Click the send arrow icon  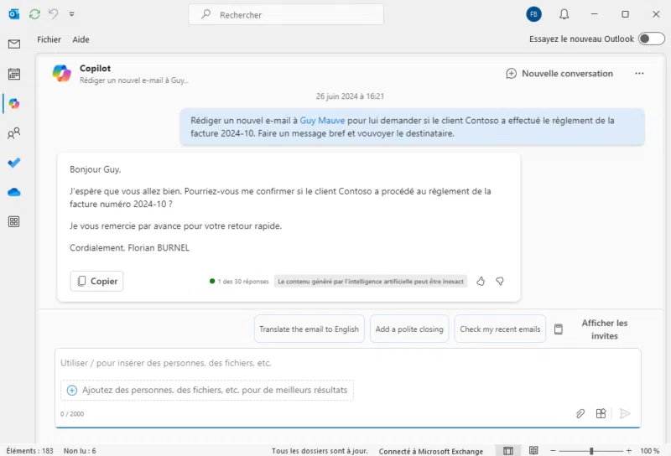[625, 413]
